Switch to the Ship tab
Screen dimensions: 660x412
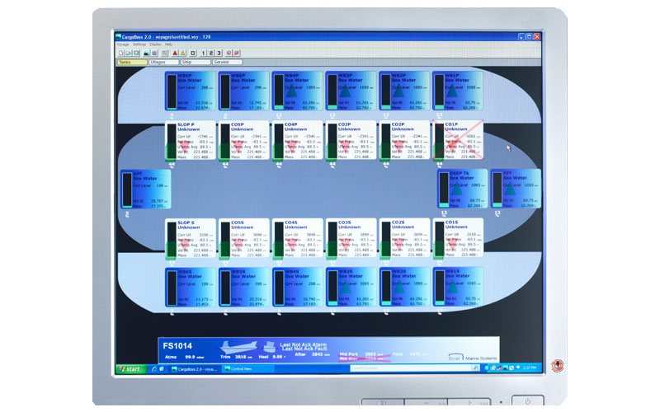coord(196,63)
